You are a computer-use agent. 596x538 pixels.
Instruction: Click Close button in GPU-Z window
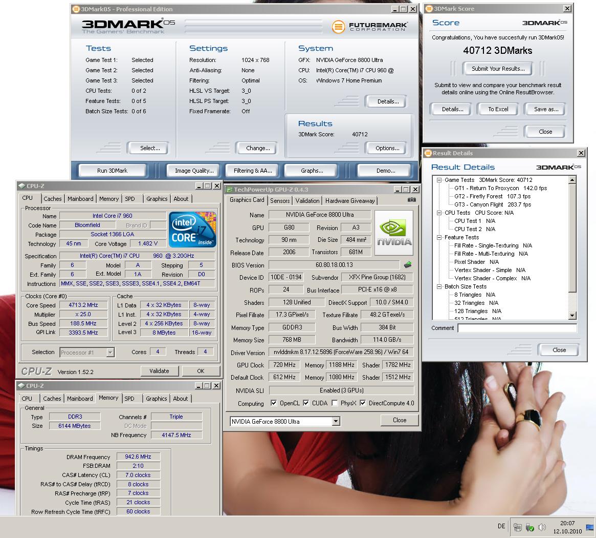[400, 420]
